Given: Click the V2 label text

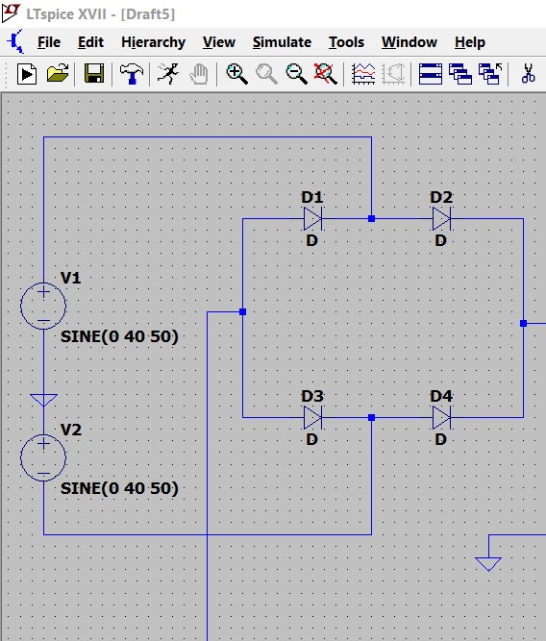Looking at the screenshot, I should coord(71,430).
